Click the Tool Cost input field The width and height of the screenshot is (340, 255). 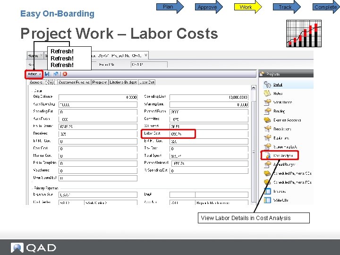[x=209, y=149]
